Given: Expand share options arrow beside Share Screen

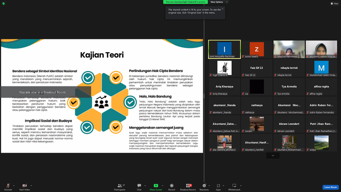Looking at the screenshot, I should tap(163, 186).
